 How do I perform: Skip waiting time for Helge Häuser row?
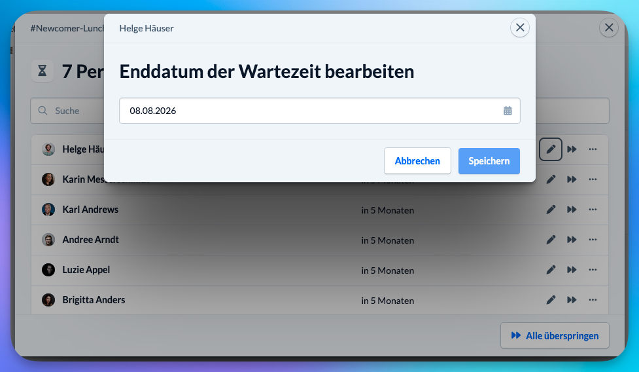pos(572,149)
